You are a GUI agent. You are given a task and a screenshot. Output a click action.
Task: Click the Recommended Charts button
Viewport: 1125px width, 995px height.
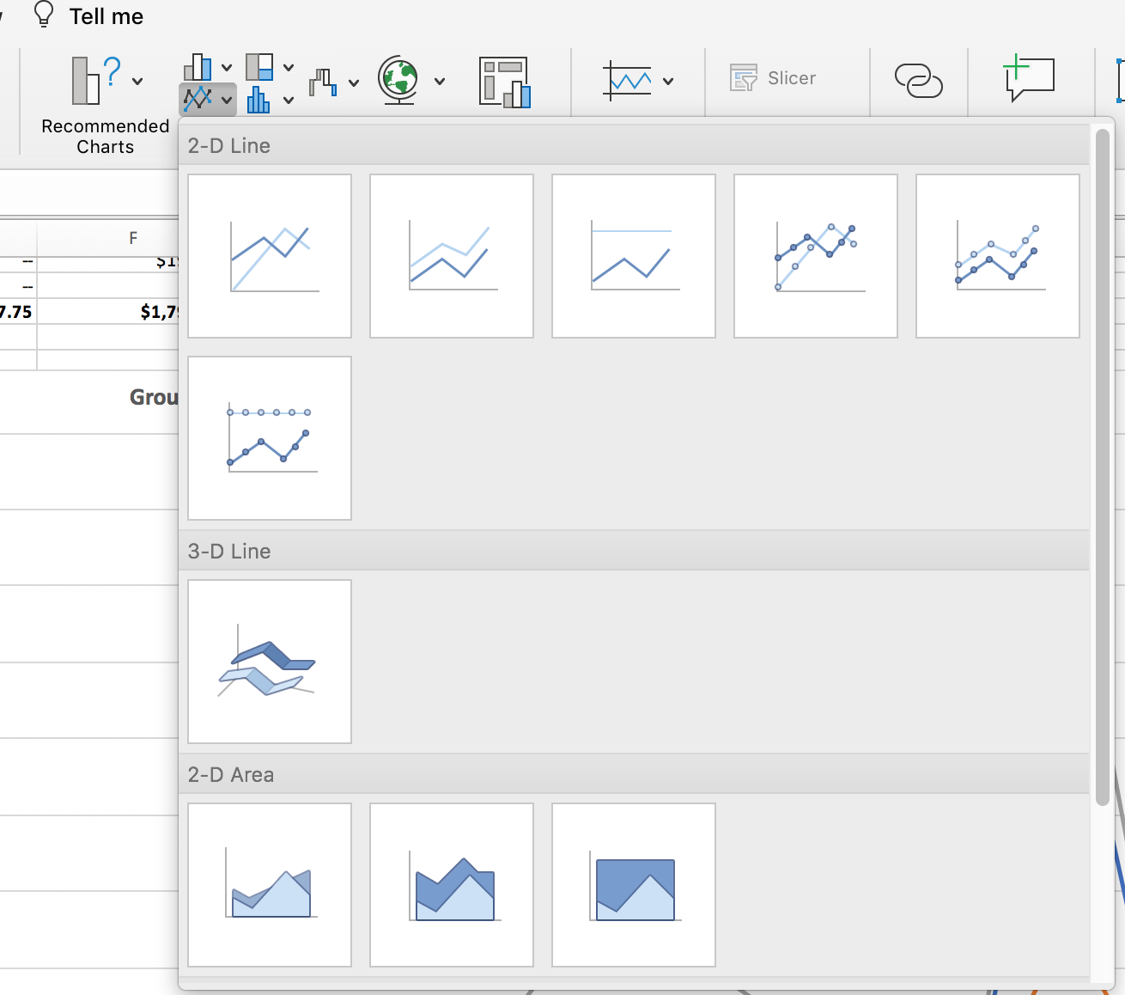(105, 105)
